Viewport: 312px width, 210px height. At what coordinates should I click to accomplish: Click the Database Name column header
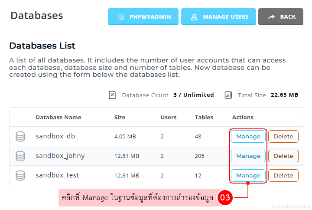pyautogui.click(x=58, y=118)
